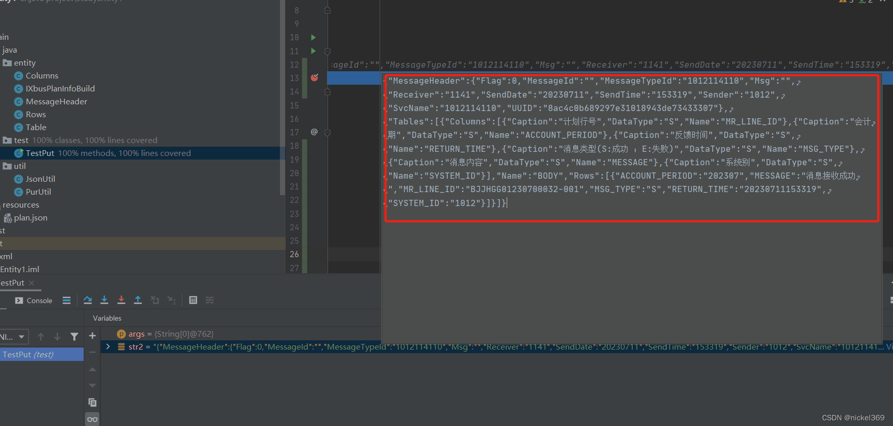Close the TestPut debug tab

coord(32,283)
